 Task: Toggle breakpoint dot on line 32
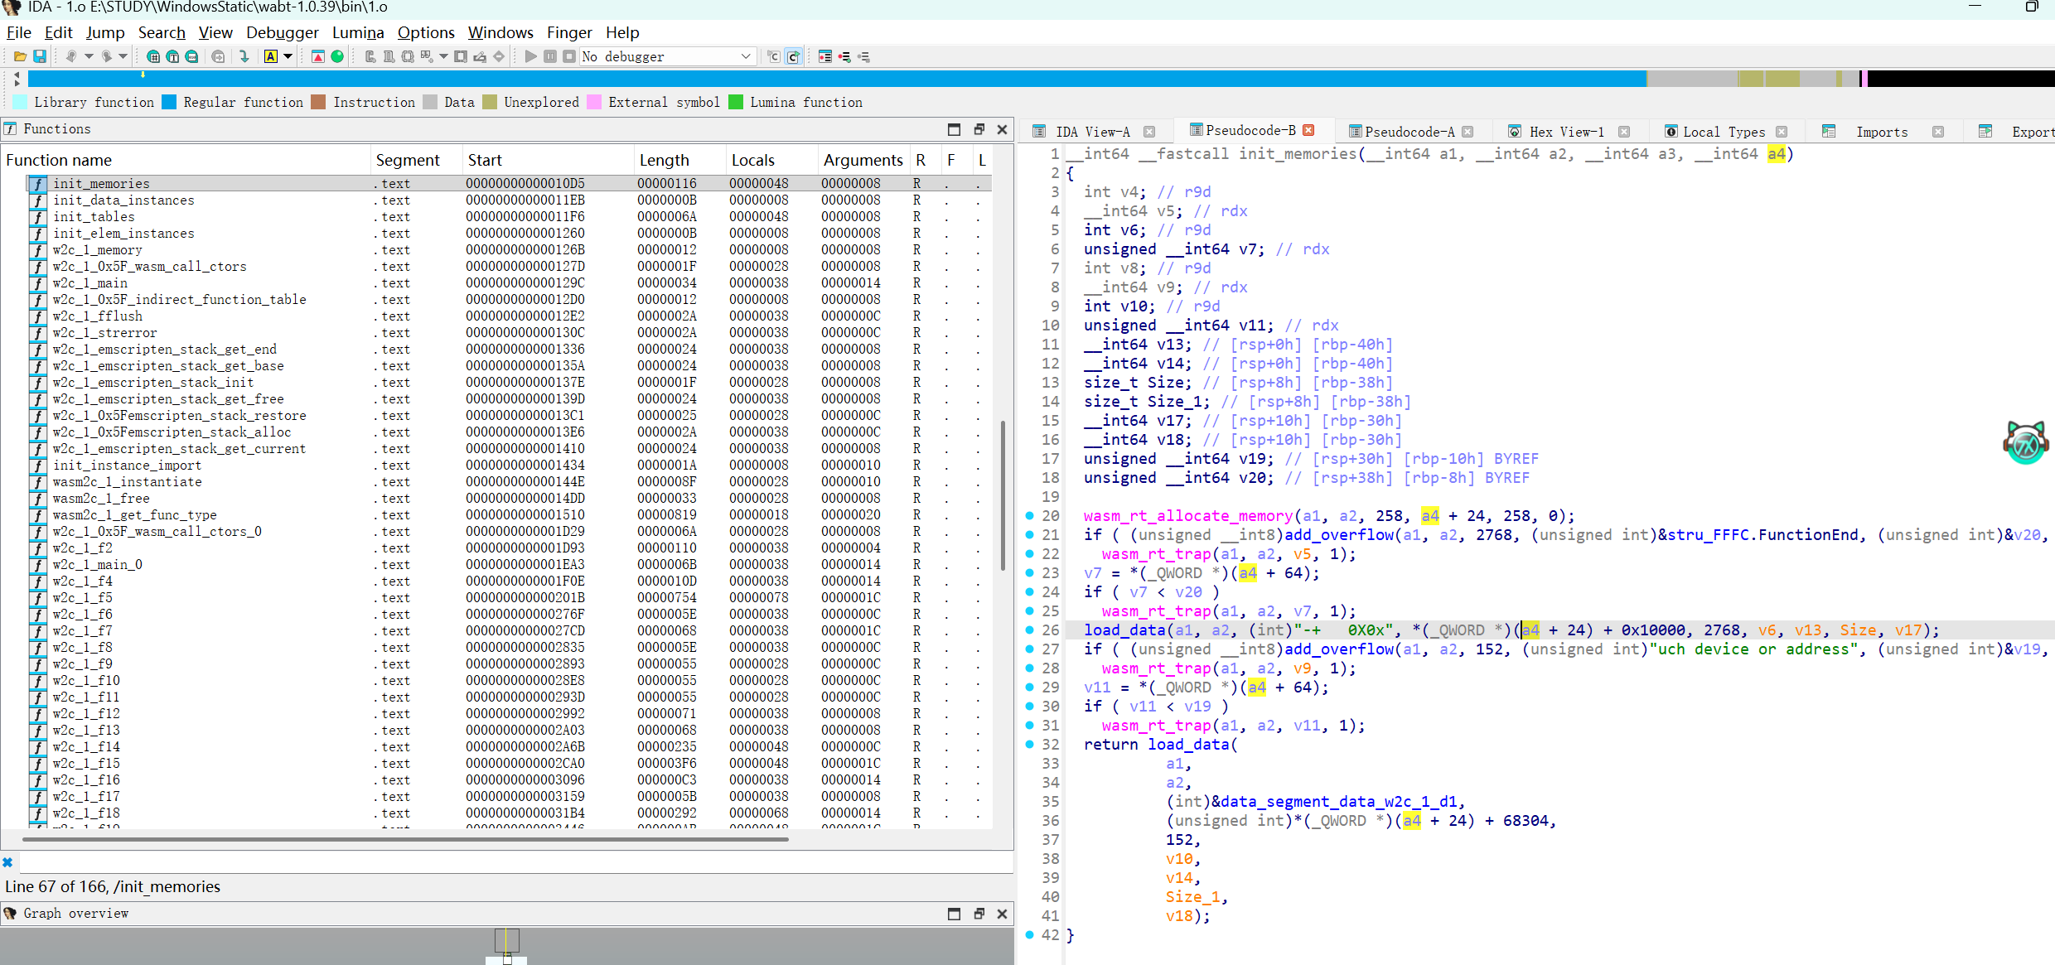click(1030, 745)
